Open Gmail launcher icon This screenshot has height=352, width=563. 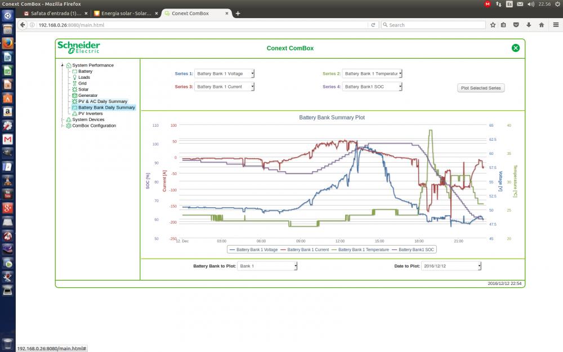tap(7, 139)
